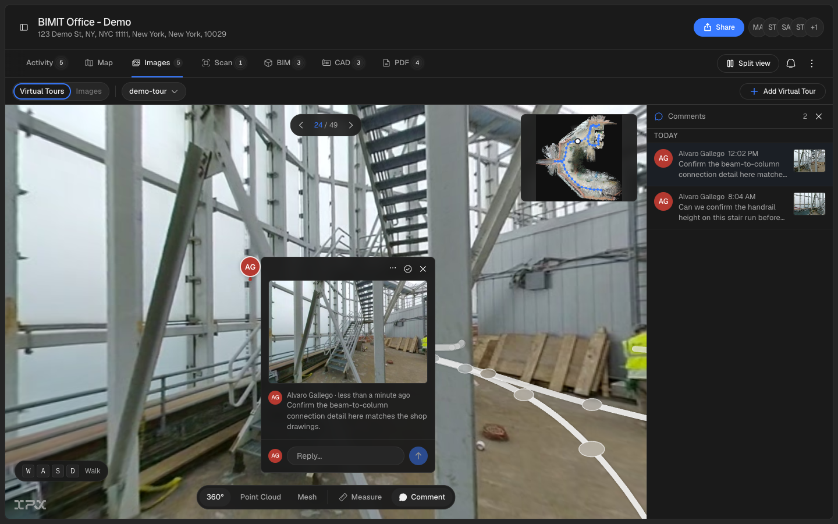Viewport: 838px width, 524px height.
Task: Open the comment popup's ellipsis menu
Action: click(393, 268)
